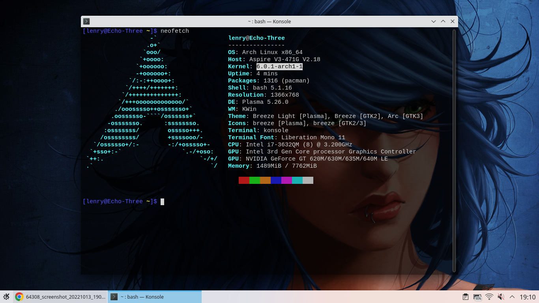Click 'Intel 3rd Gen Core processor Graphics Controller'
The image size is (539, 303).
coord(331,152)
